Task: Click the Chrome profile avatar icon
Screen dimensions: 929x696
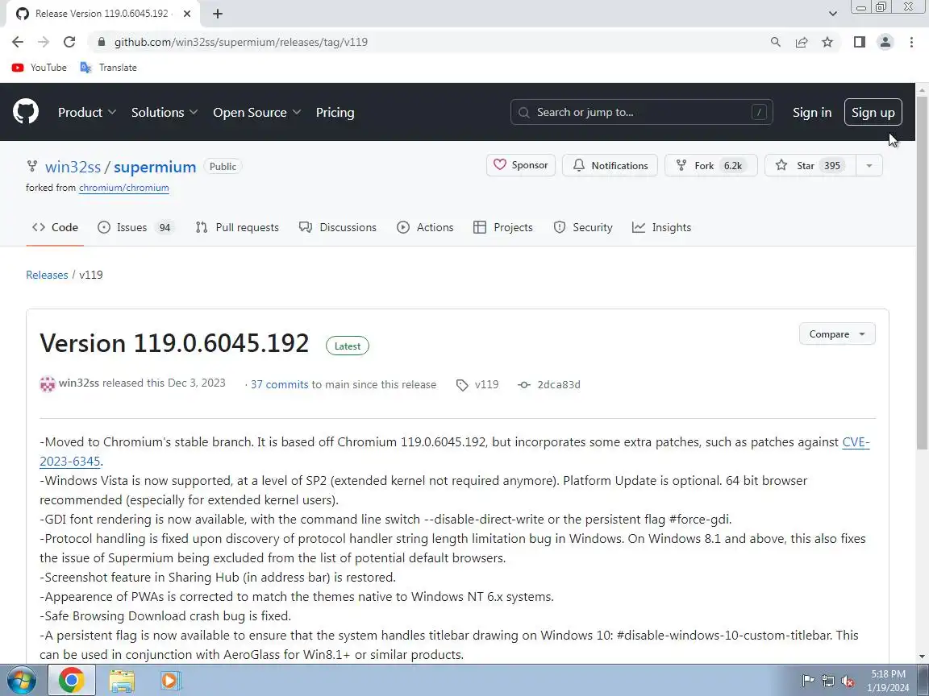Action: pos(885,42)
